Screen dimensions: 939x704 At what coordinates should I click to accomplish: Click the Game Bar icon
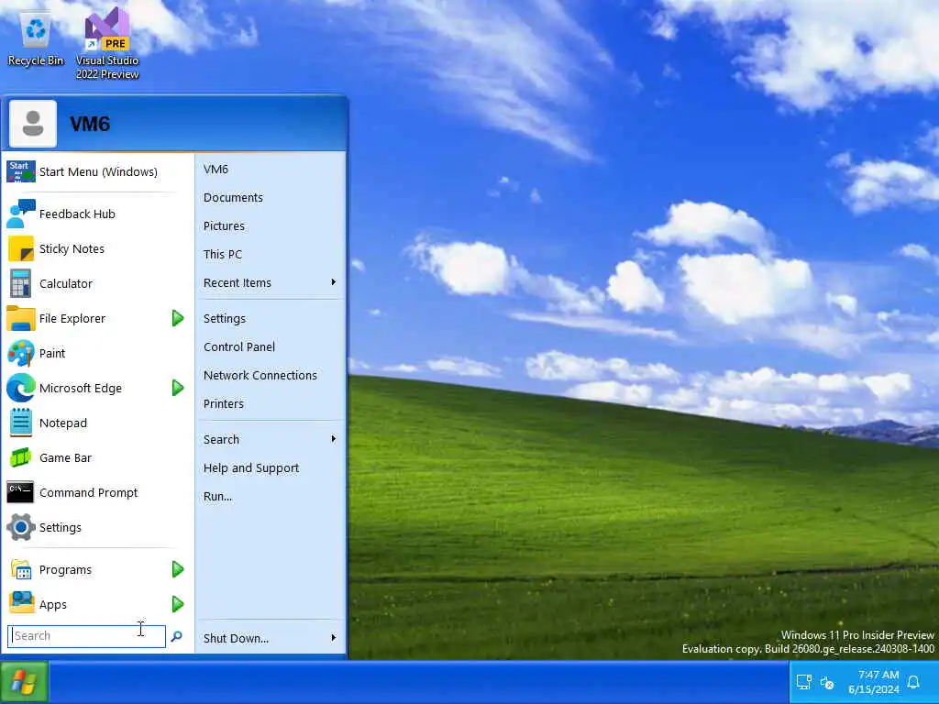21,457
